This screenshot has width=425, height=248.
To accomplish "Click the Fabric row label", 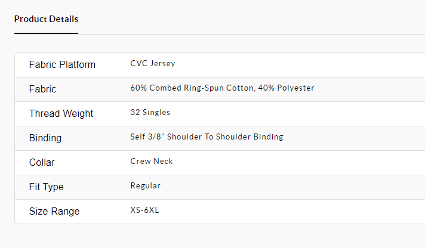I will (42, 89).
